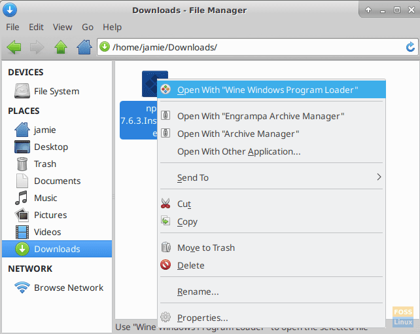Click the Engrampa Archive Manager icon

coord(166,115)
